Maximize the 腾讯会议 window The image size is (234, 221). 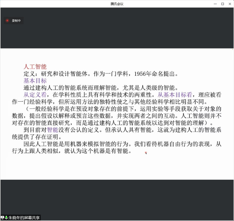coord(222,4)
